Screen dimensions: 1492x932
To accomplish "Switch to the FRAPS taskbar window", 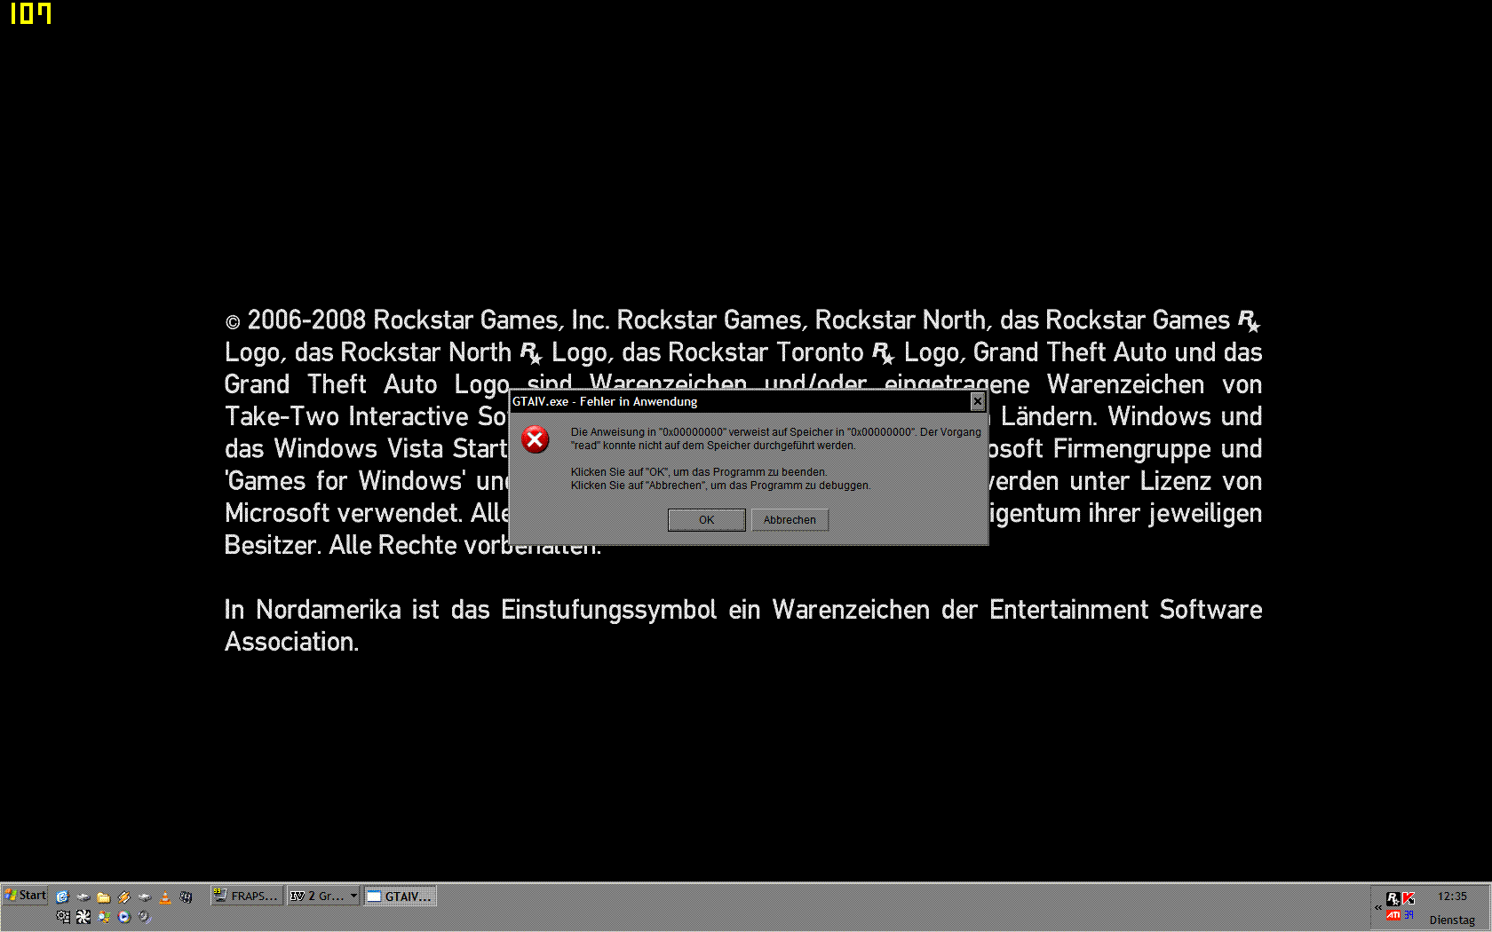I will 246,896.
